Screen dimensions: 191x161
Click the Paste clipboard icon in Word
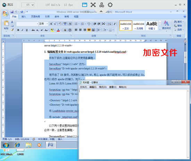(6, 23)
